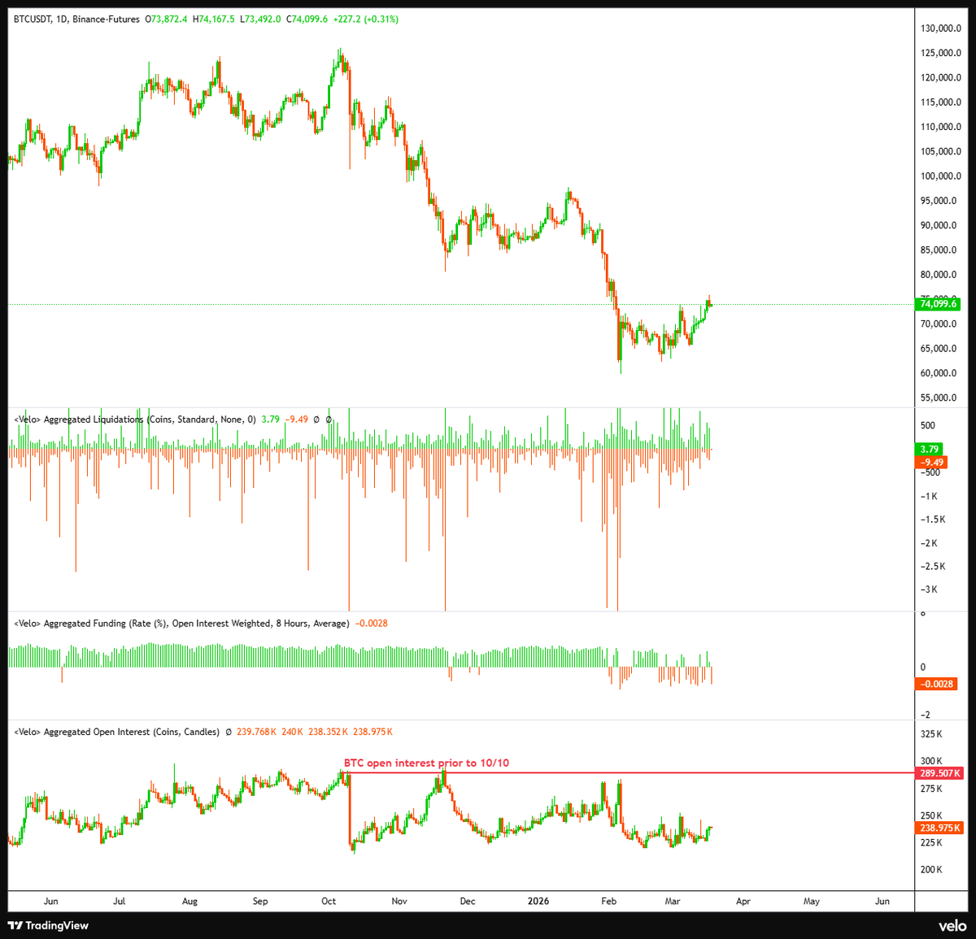Click the -2 funding axis label

(x=925, y=715)
